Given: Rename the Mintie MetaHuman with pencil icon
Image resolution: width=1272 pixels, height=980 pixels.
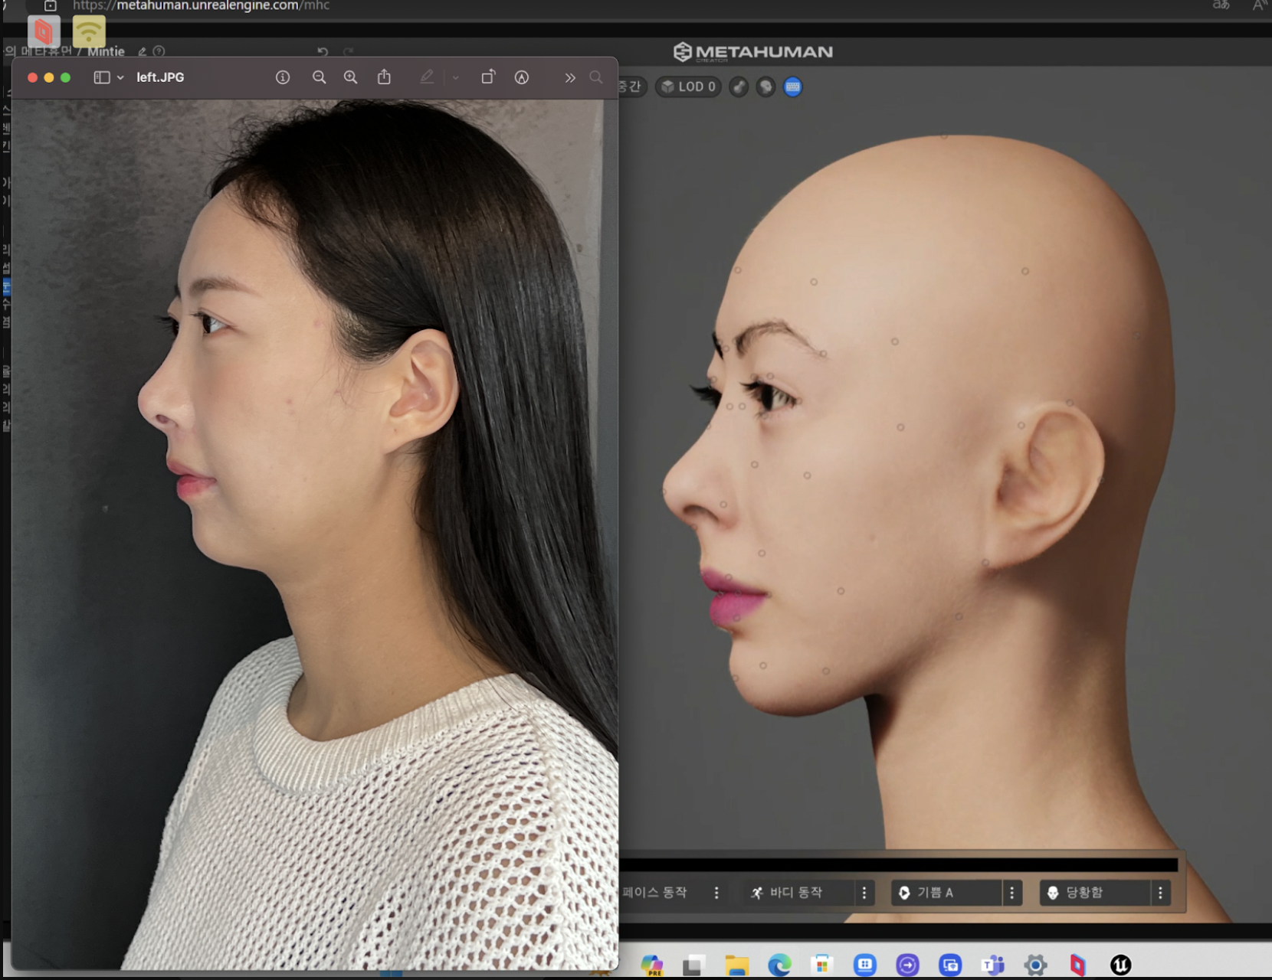Looking at the screenshot, I should (x=142, y=51).
